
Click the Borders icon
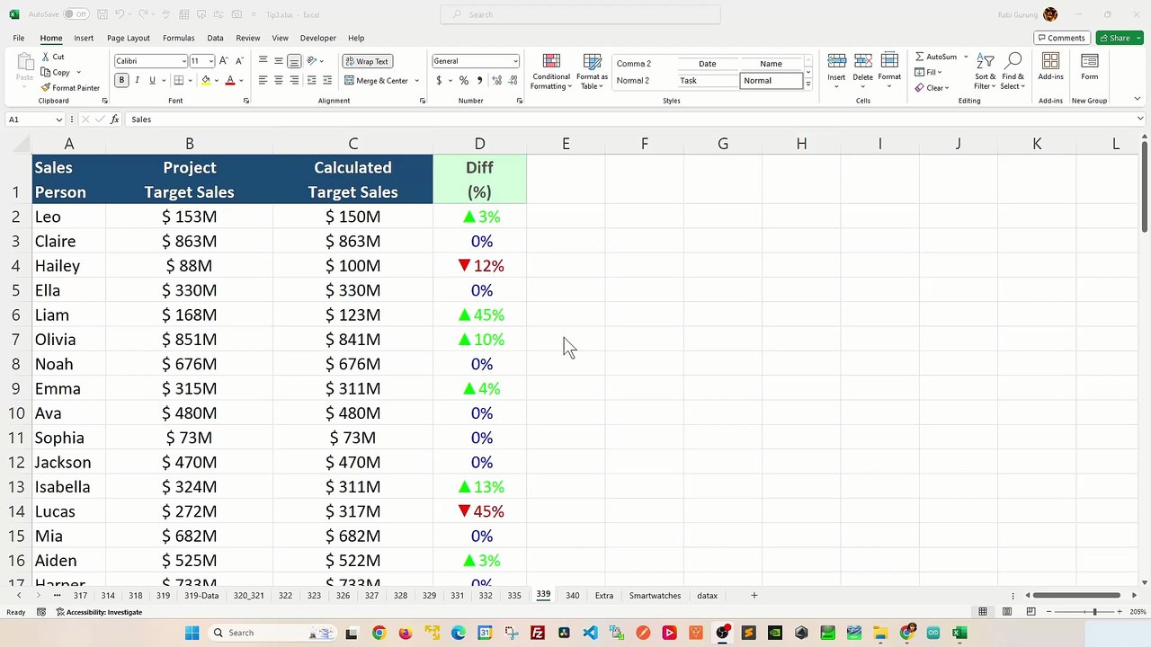coord(178,80)
